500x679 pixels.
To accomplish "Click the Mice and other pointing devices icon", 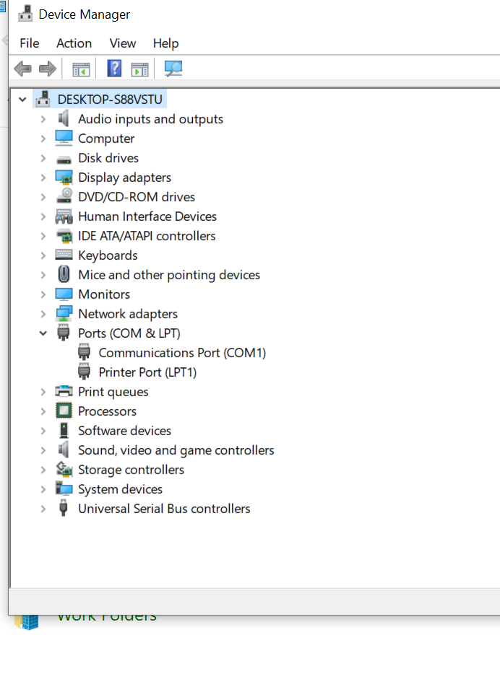I will 64,274.
